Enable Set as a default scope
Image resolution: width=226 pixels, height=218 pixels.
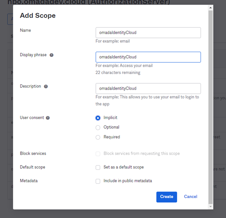point(98,167)
